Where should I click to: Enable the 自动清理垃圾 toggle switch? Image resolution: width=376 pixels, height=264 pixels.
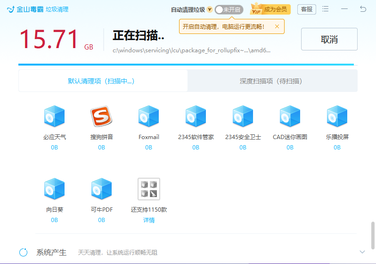coord(229,9)
